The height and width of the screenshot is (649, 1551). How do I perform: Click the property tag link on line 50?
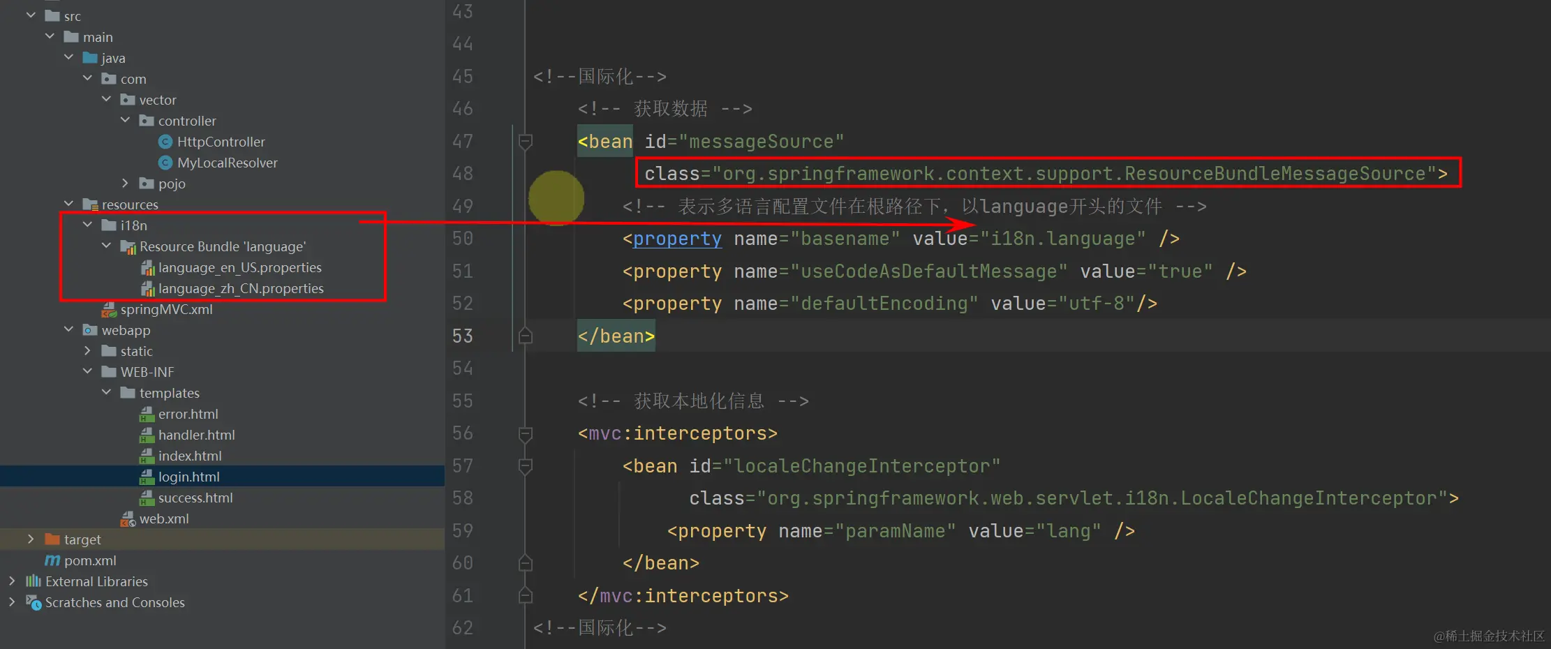pyautogui.click(x=677, y=239)
